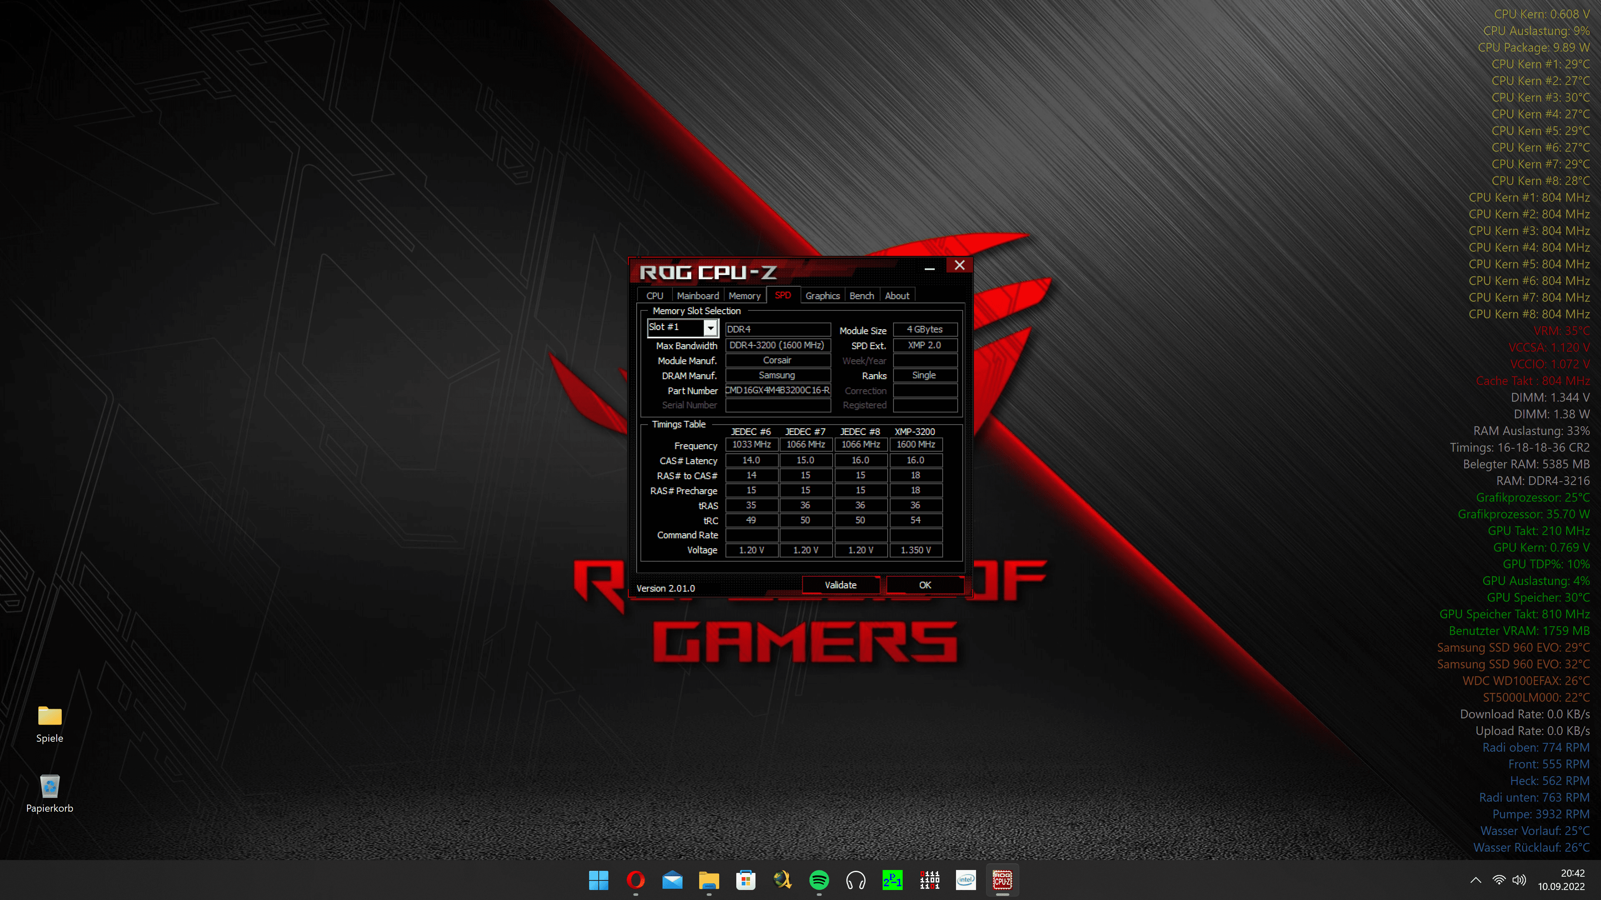Image resolution: width=1601 pixels, height=900 pixels.
Task: Click the WDC WD100EFAX: 26°C overlay reading
Action: [1526, 681]
